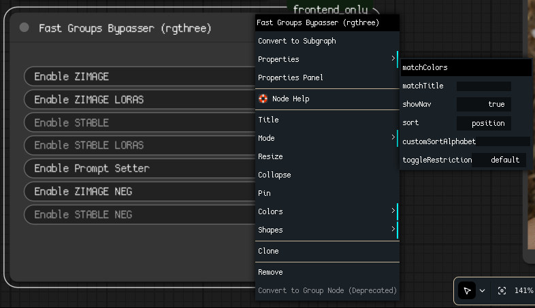Toggle Enable Prompt Setter group

[x=136, y=168]
